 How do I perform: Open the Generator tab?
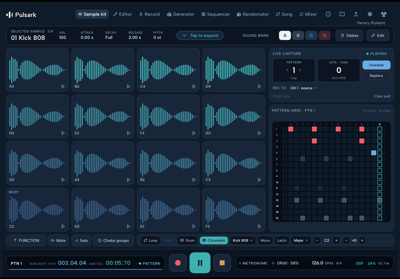181,14
